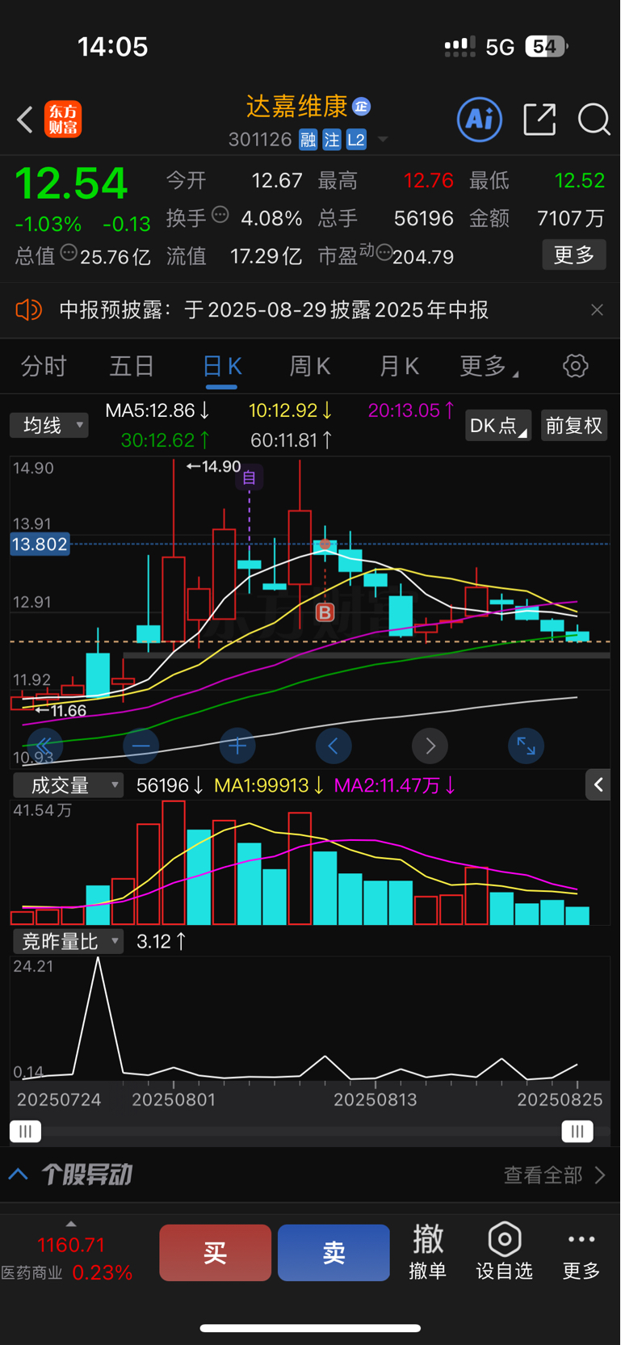Screen dimensions: 621x1345
Task: Open 查看全部 link
Action: coord(555,1175)
